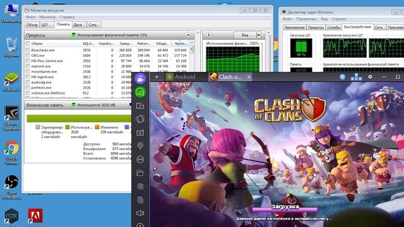Open the green chat icon in BlueStacks sidebar

point(140,92)
